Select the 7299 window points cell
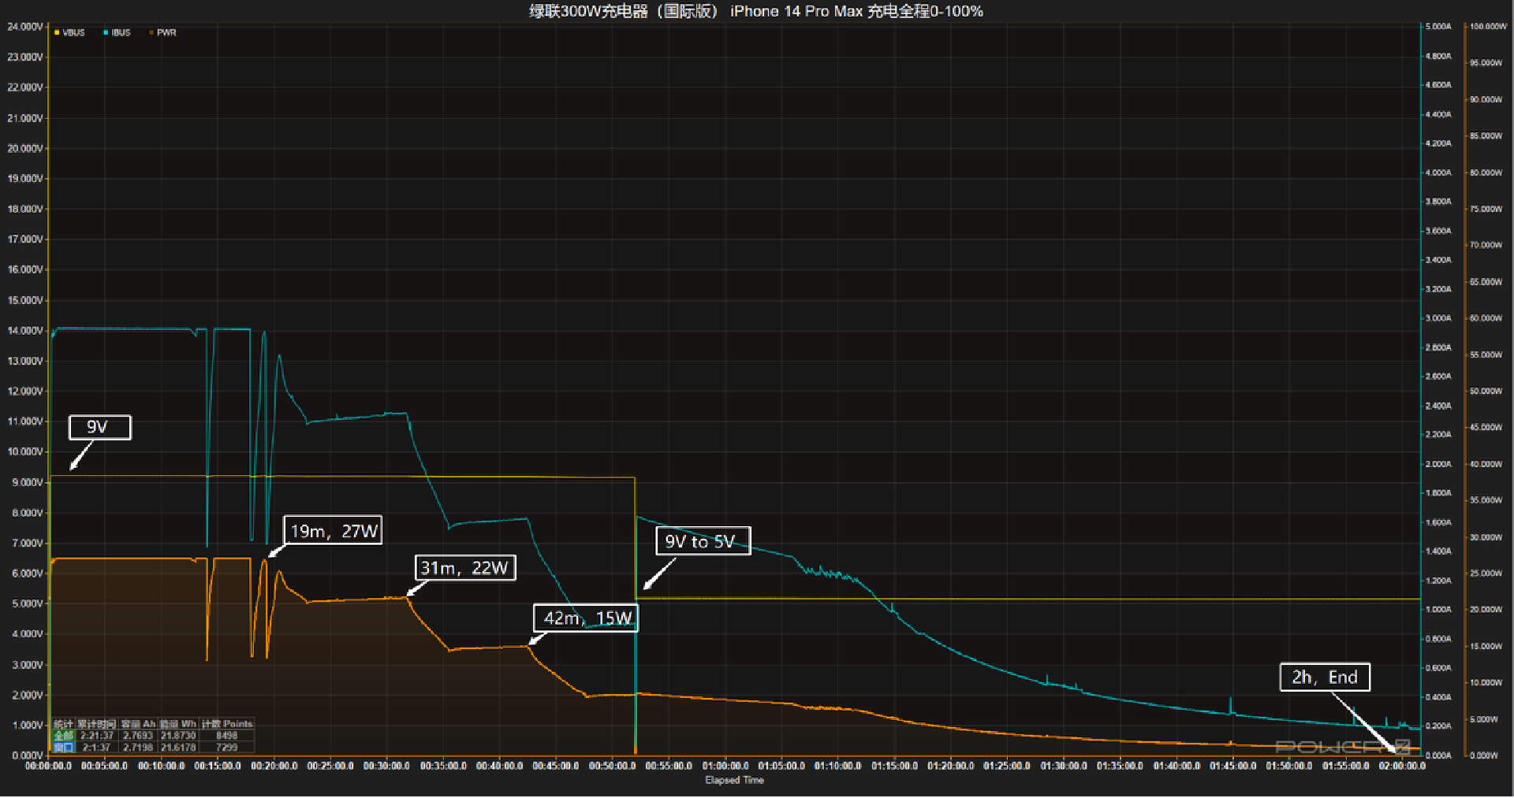 [x=227, y=748]
